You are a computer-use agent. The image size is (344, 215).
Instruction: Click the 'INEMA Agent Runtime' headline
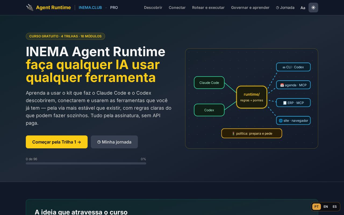click(96, 52)
